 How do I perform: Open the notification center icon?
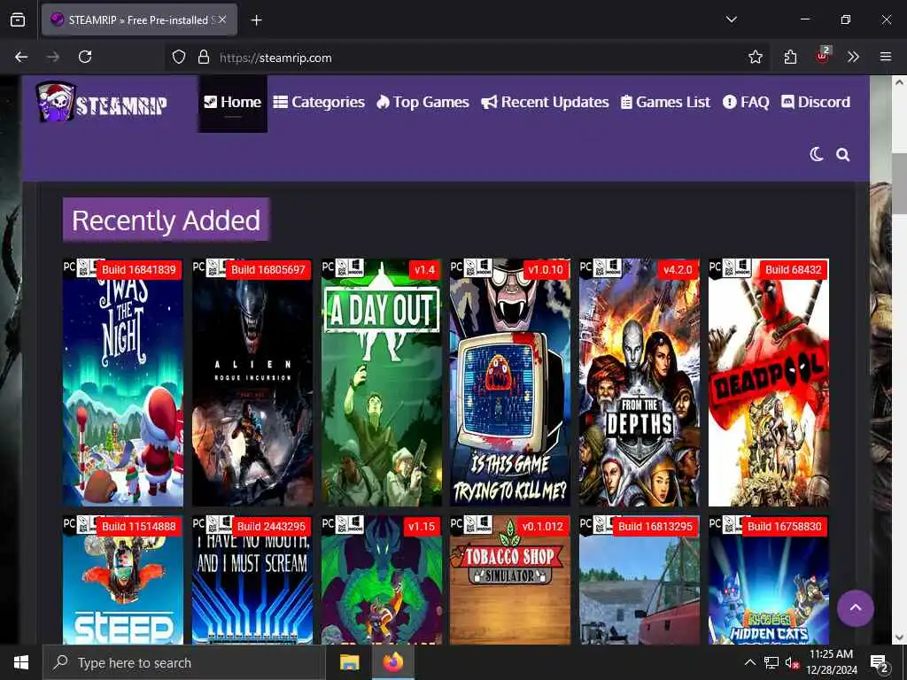coord(880,664)
